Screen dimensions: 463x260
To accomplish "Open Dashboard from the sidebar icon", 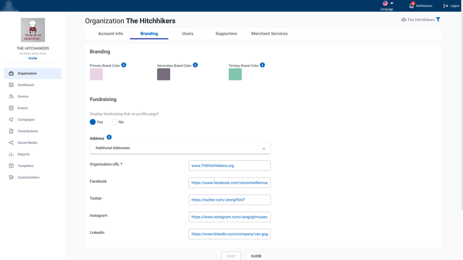I will click(x=11, y=85).
